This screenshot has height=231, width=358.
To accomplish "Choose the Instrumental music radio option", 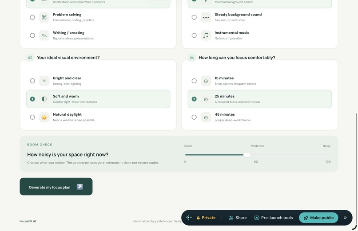I will [x=194, y=35].
